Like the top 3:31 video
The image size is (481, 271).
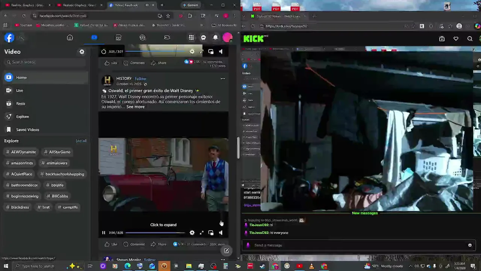111,63
